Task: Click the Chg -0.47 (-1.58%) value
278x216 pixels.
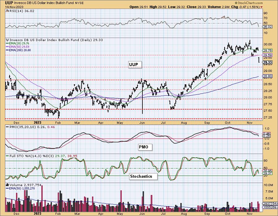Action: pos(246,7)
